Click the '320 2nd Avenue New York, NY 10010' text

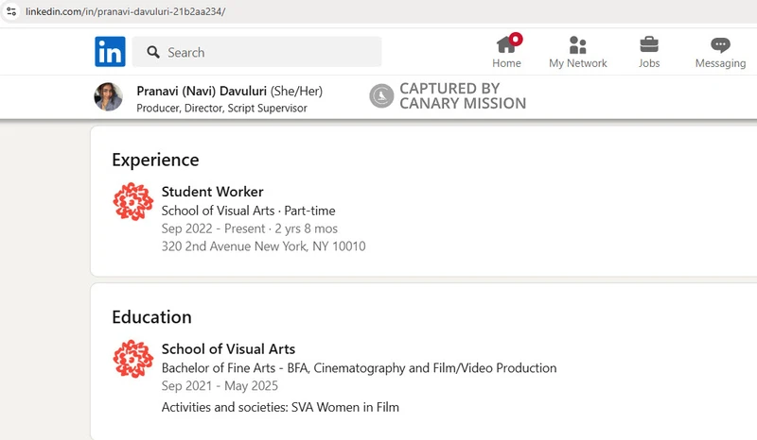pos(264,246)
